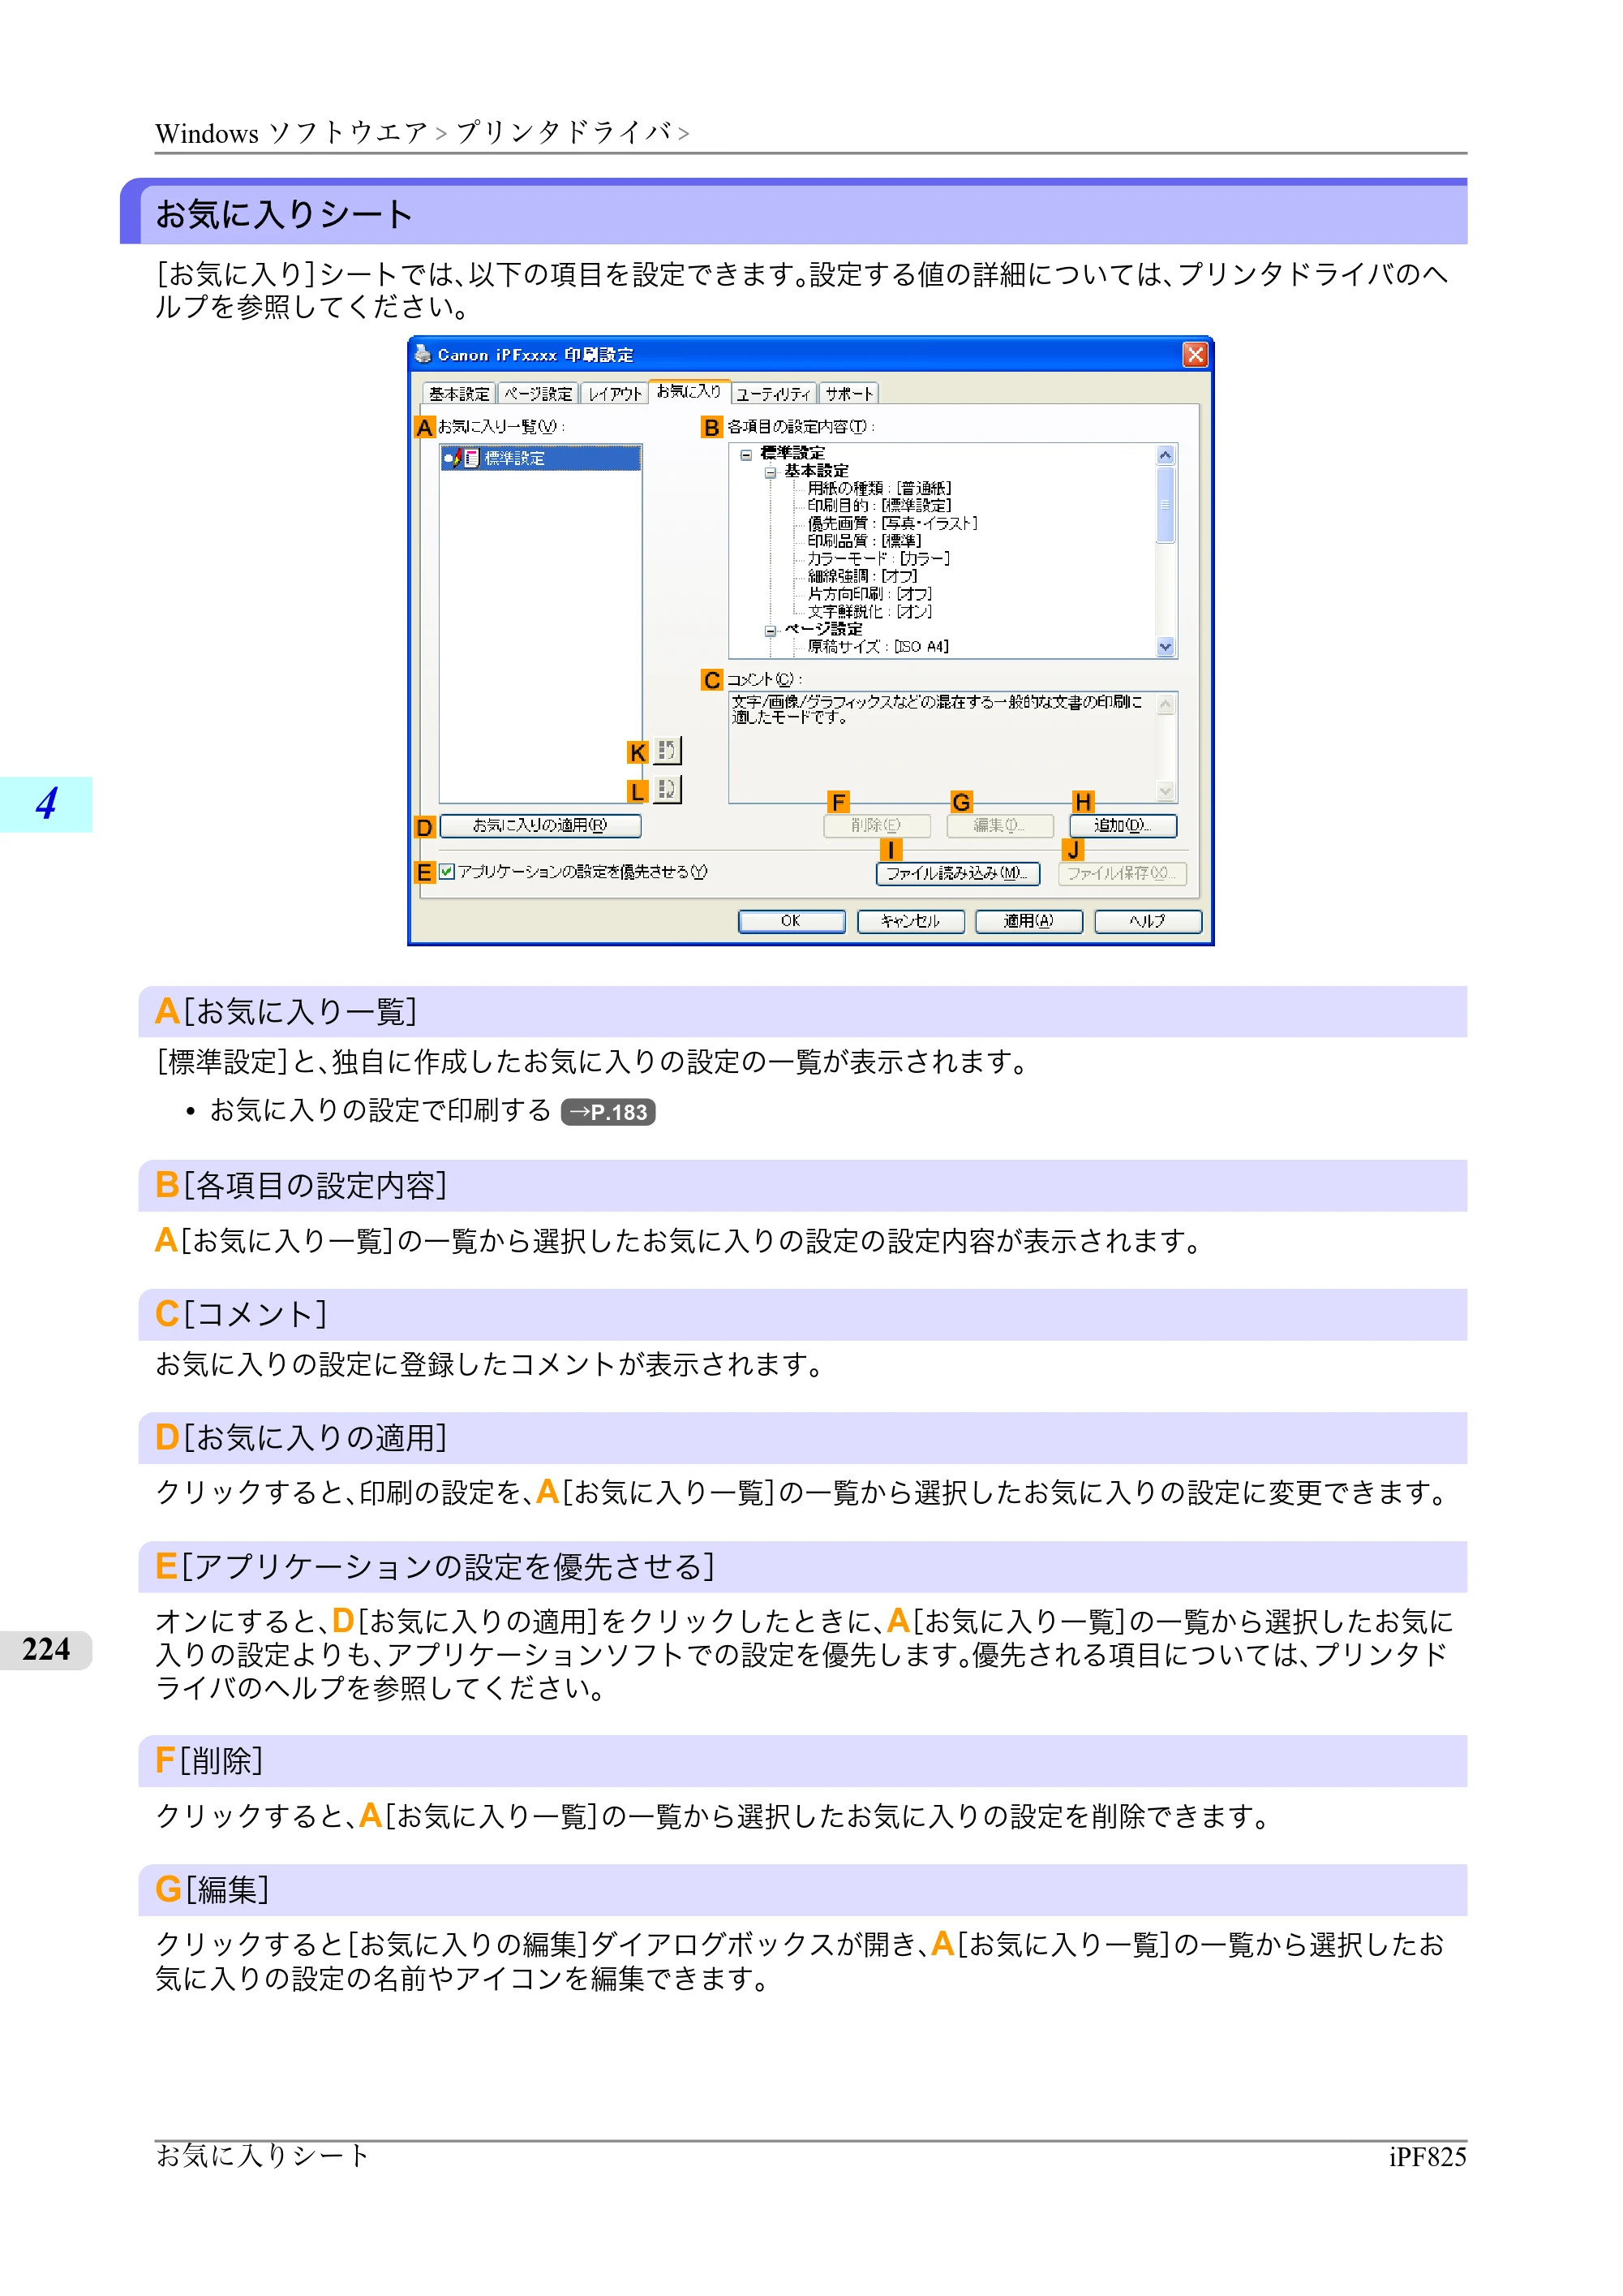1623x2296 pixels.
Task: Click the 印刷品質 : [標準] tree row
Action: 865,541
